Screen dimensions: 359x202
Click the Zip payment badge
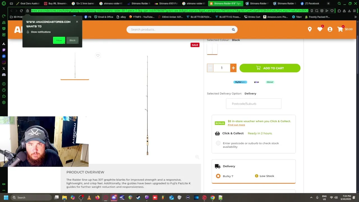pos(256,82)
